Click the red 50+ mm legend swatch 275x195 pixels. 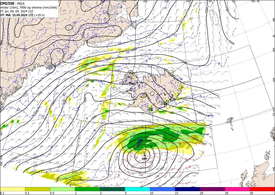click(x=262, y=189)
